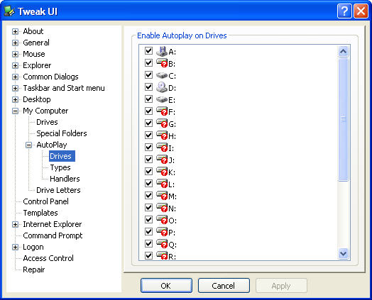The height and width of the screenshot is (300, 372).
Task: Select the unknown drive icon for M:
Action: (162, 196)
